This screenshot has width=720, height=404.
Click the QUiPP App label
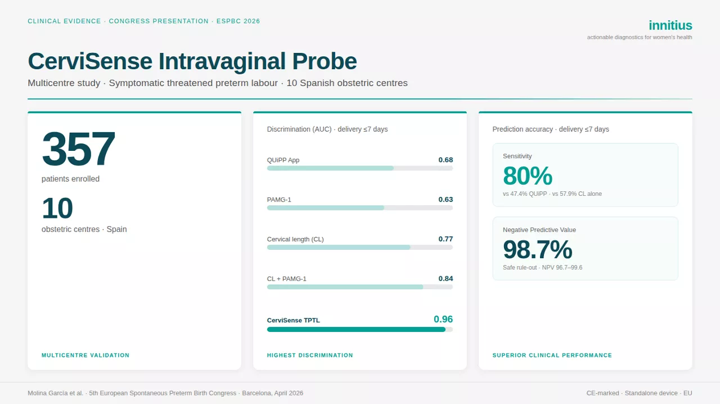click(x=283, y=160)
